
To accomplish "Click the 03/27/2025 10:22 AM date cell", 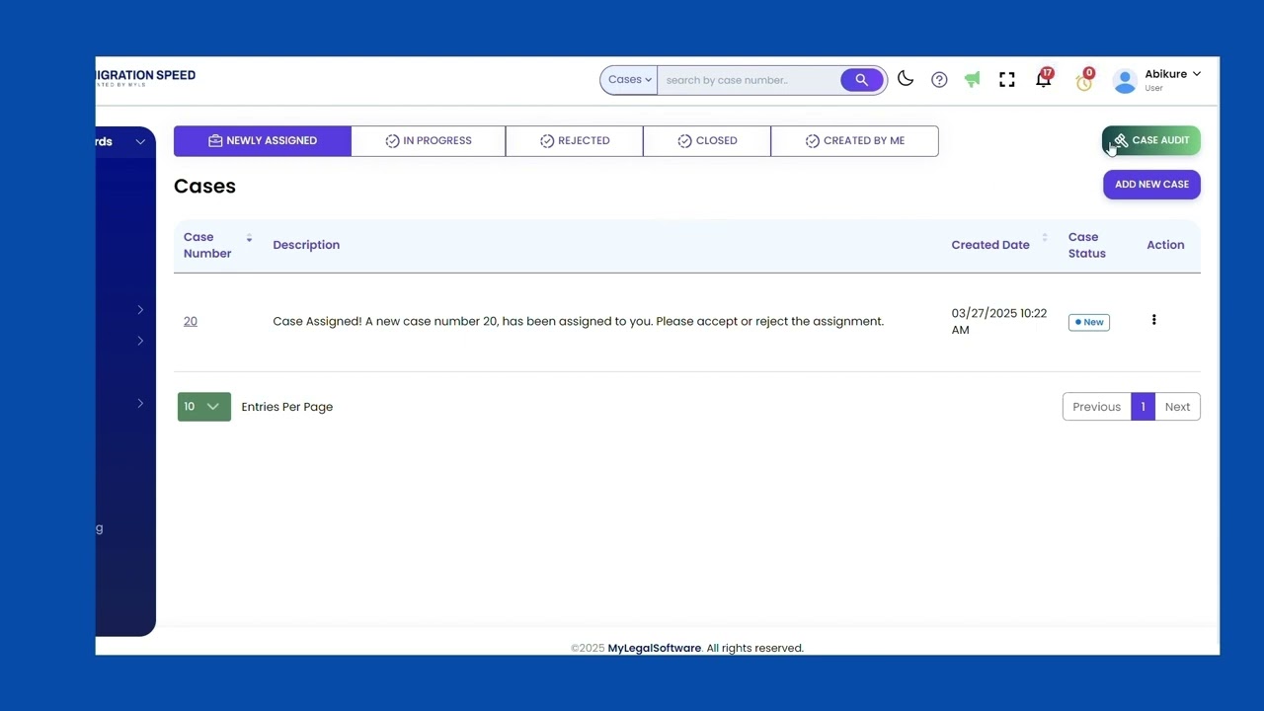I will (998, 321).
